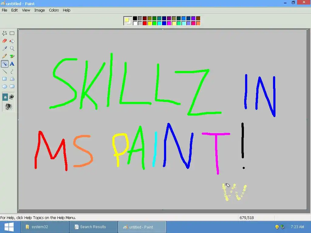311x233 pixels.
Task: Choose the bright red palette swatch
Action: click(x=145, y=23)
